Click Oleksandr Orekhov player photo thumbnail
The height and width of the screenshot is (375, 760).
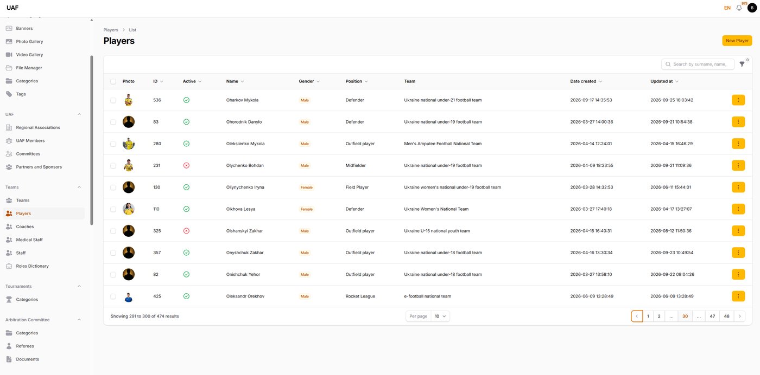[129, 296]
